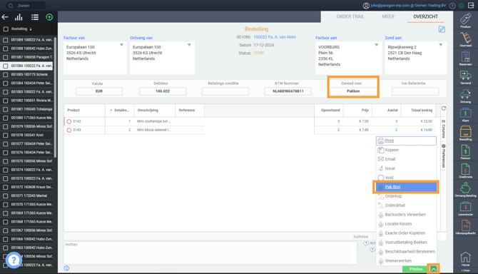Open the Ontvang truck icon
478x274 pixels.
click(465, 94)
